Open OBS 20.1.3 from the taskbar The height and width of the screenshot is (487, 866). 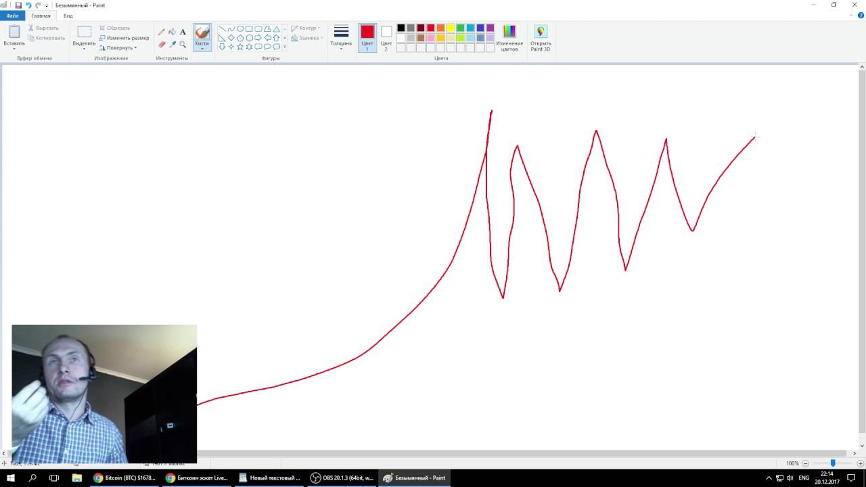342,478
